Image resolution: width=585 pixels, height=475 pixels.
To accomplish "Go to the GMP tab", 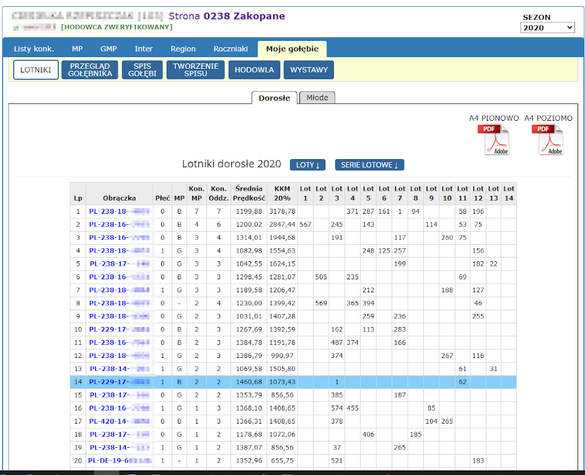I will (x=108, y=49).
